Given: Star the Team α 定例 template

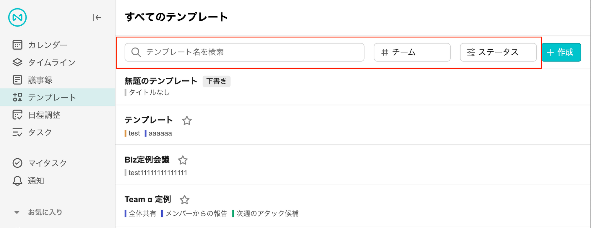Looking at the screenshot, I should click(185, 200).
